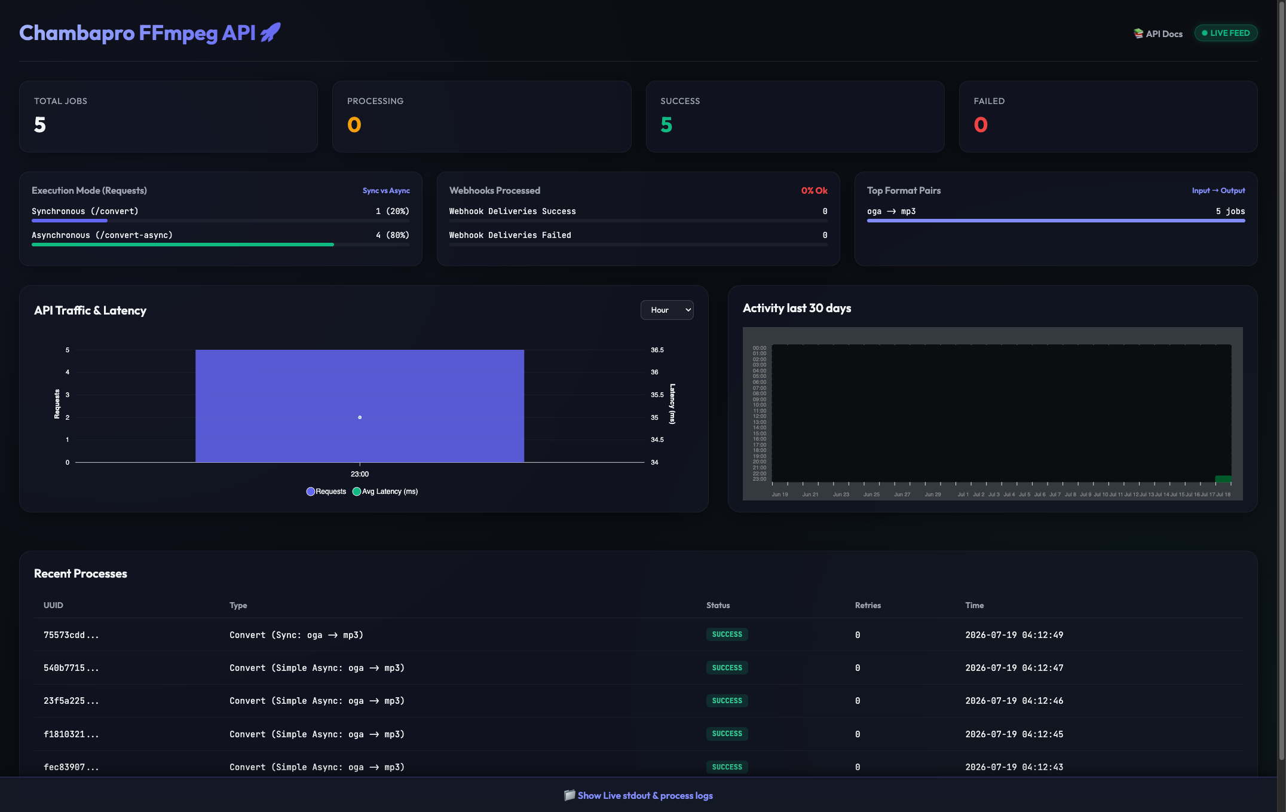
Task: Select process row 540b7715...
Action: point(638,668)
